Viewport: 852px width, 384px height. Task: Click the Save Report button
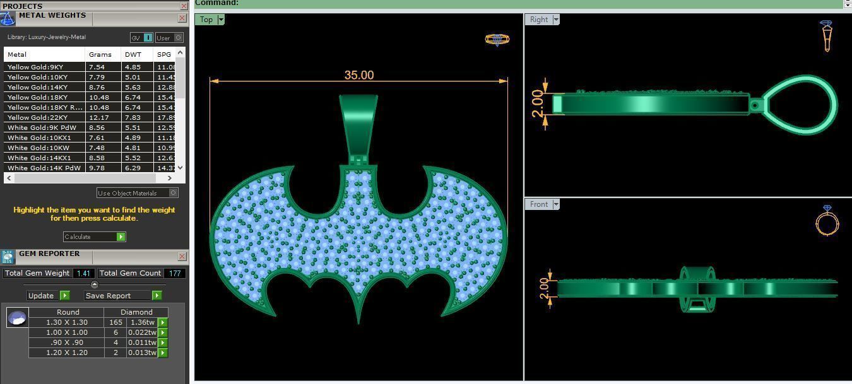point(123,296)
